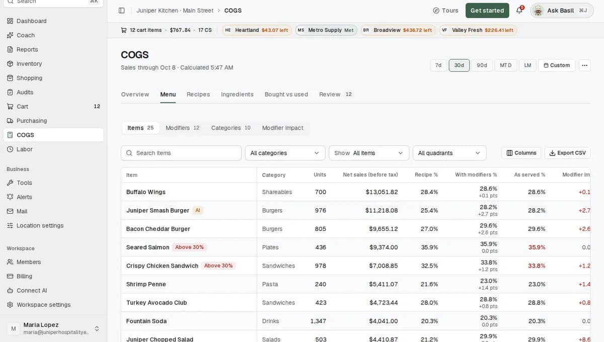Screen dimensions: 604x342
Task: Click the Tours compass icon
Action: [436, 11]
